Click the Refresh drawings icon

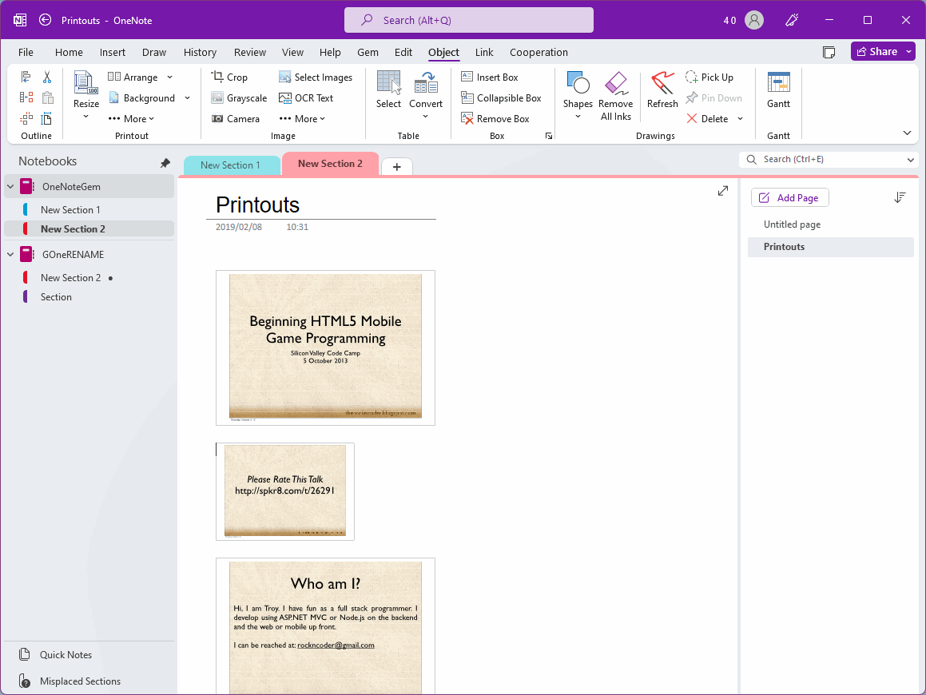(x=662, y=83)
